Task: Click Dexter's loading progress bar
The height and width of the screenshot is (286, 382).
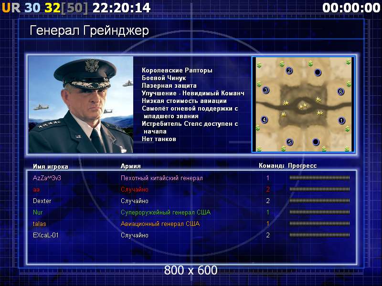Action: tap(319, 201)
